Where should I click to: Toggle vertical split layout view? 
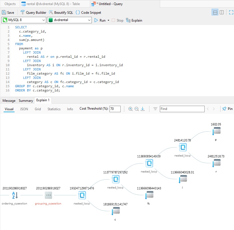pyautogui.click(x=222, y=12)
